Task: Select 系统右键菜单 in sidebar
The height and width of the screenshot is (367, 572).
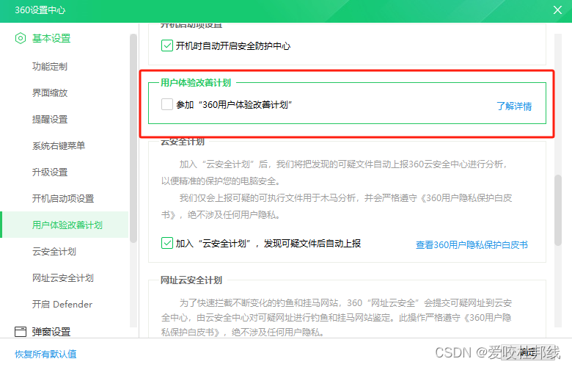Action: pos(59,146)
